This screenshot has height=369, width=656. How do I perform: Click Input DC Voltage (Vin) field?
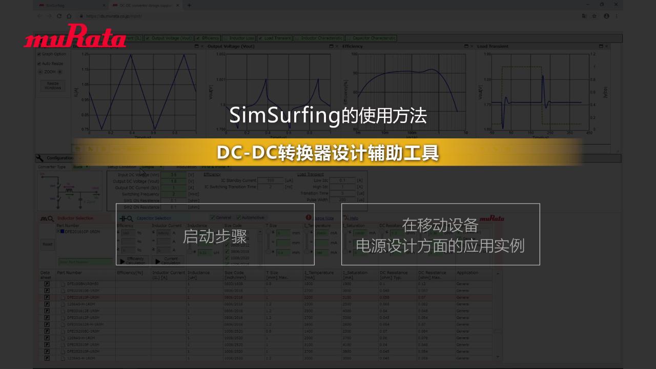pos(173,175)
